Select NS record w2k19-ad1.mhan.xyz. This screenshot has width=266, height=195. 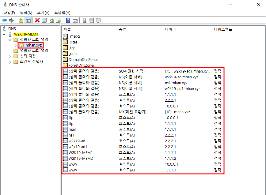142,88
